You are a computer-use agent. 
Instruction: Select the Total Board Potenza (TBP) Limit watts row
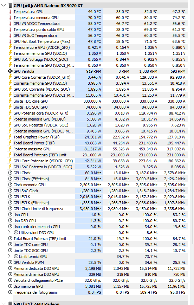(97, 155)
